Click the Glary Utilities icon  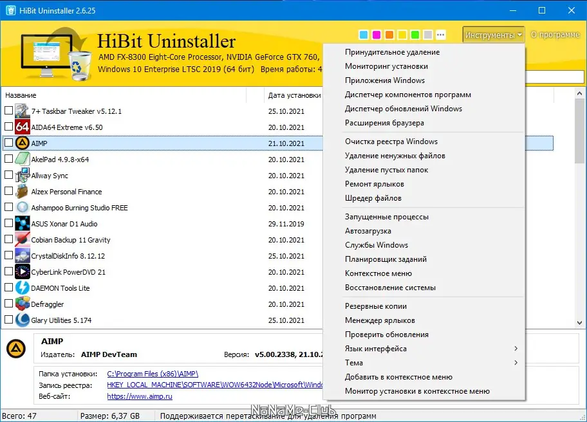pyautogui.click(x=22, y=320)
